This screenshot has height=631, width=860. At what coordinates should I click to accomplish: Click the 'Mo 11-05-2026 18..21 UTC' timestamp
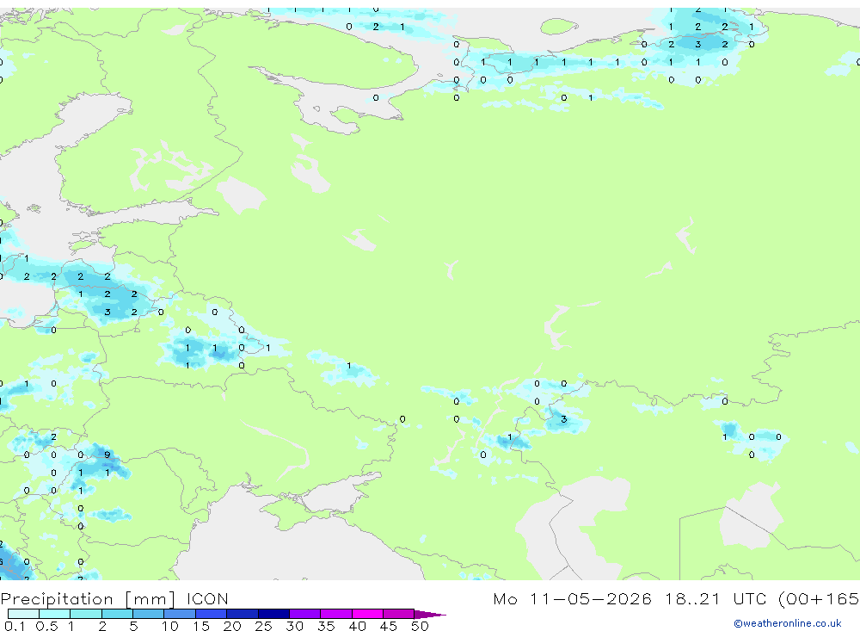[630, 598]
